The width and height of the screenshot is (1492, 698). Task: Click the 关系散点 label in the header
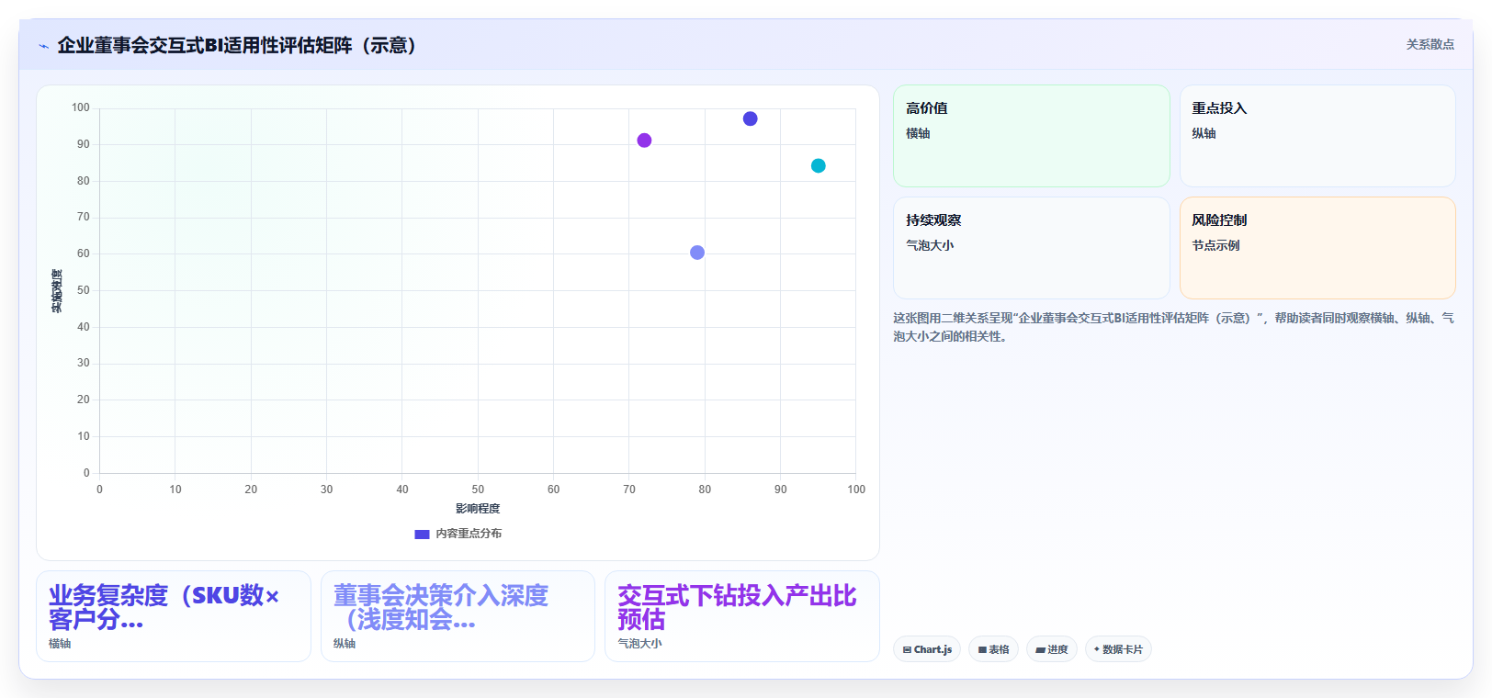click(x=1430, y=44)
